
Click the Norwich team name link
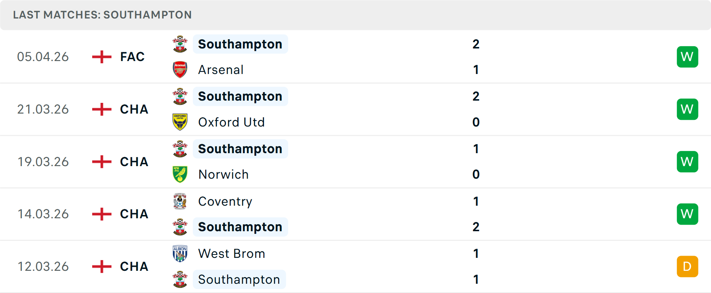(224, 174)
